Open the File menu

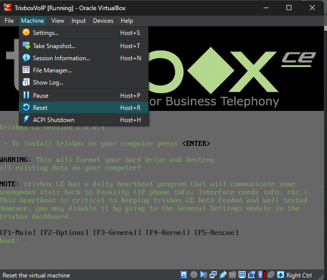pos(9,21)
